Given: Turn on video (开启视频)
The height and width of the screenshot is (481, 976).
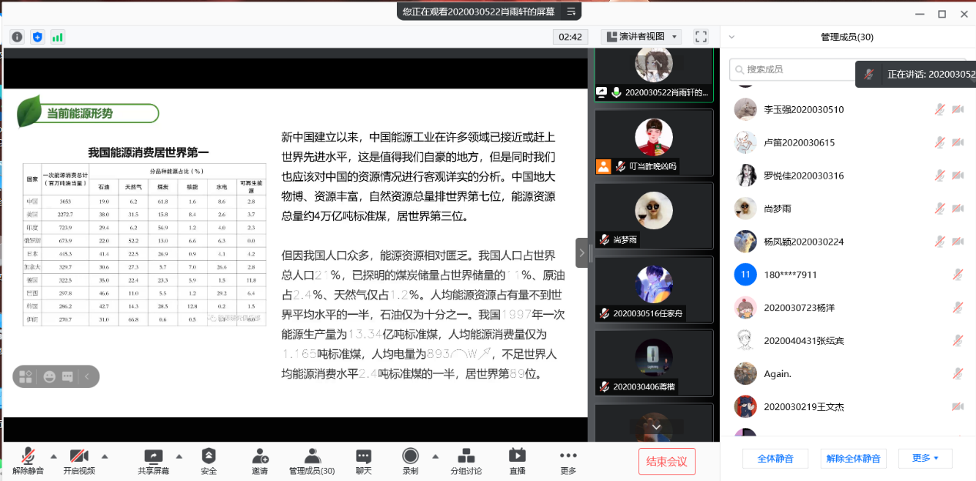Looking at the screenshot, I should pos(79,461).
